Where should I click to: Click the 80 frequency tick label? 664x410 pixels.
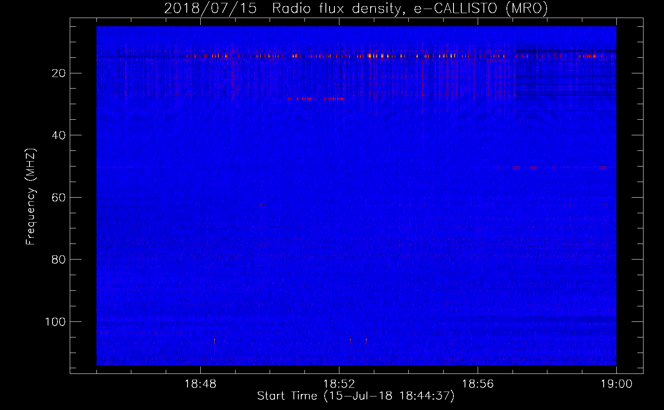(x=59, y=260)
